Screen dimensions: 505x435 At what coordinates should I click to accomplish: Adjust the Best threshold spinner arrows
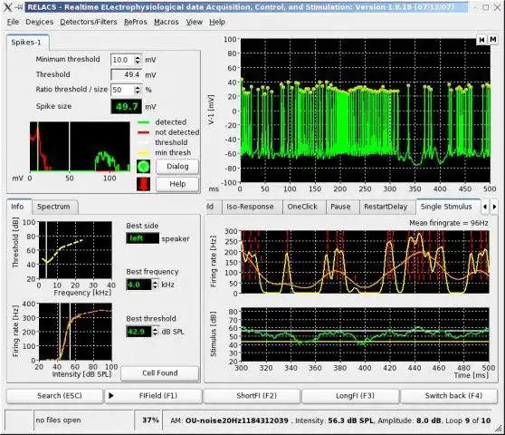tap(155, 332)
